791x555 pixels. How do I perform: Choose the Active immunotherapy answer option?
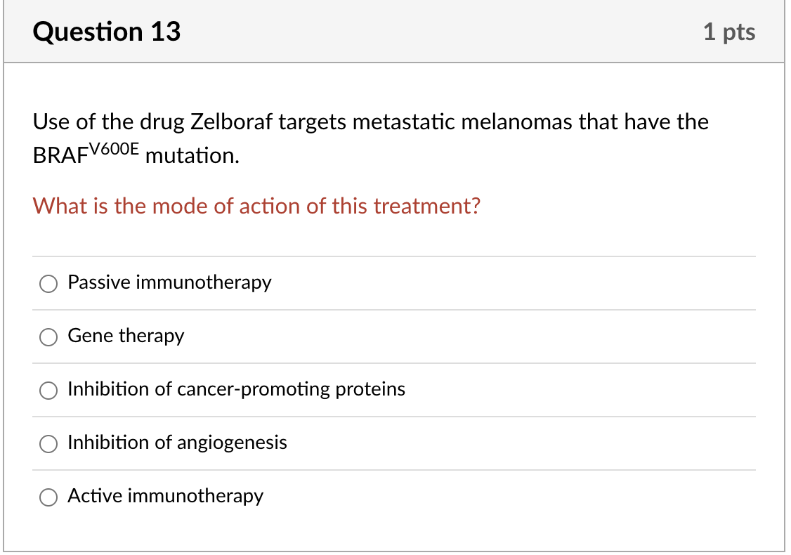pyautogui.click(x=48, y=497)
